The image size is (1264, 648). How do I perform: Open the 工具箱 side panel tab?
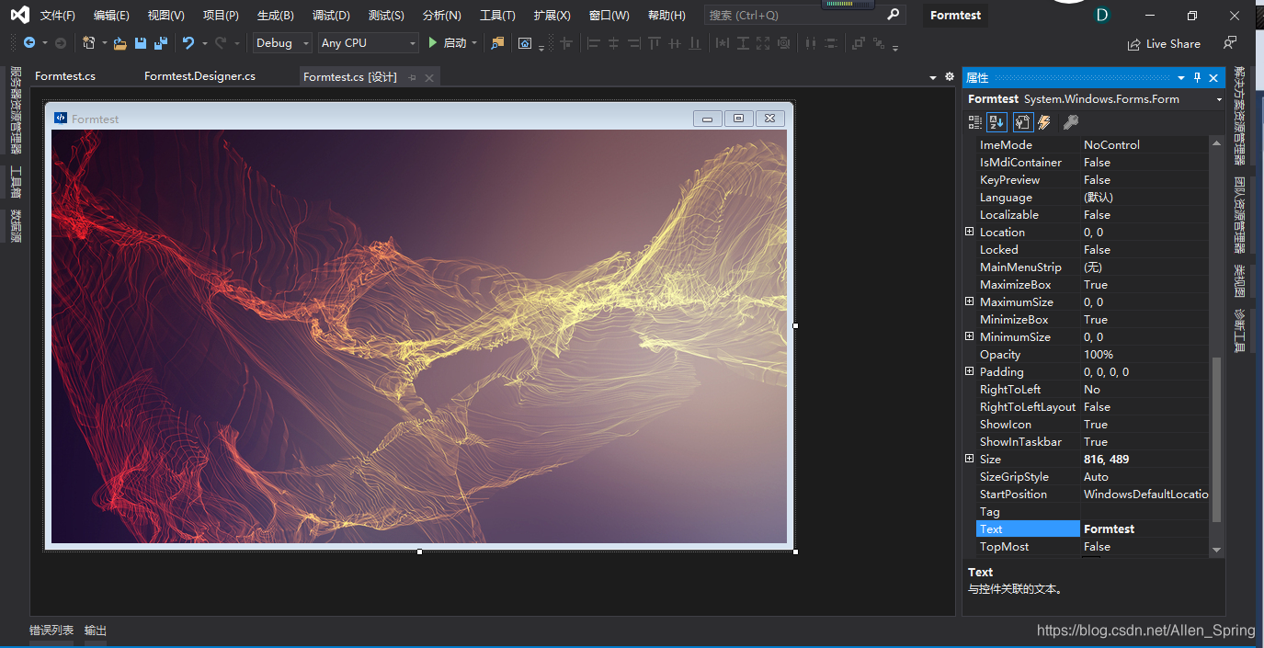tap(16, 182)
